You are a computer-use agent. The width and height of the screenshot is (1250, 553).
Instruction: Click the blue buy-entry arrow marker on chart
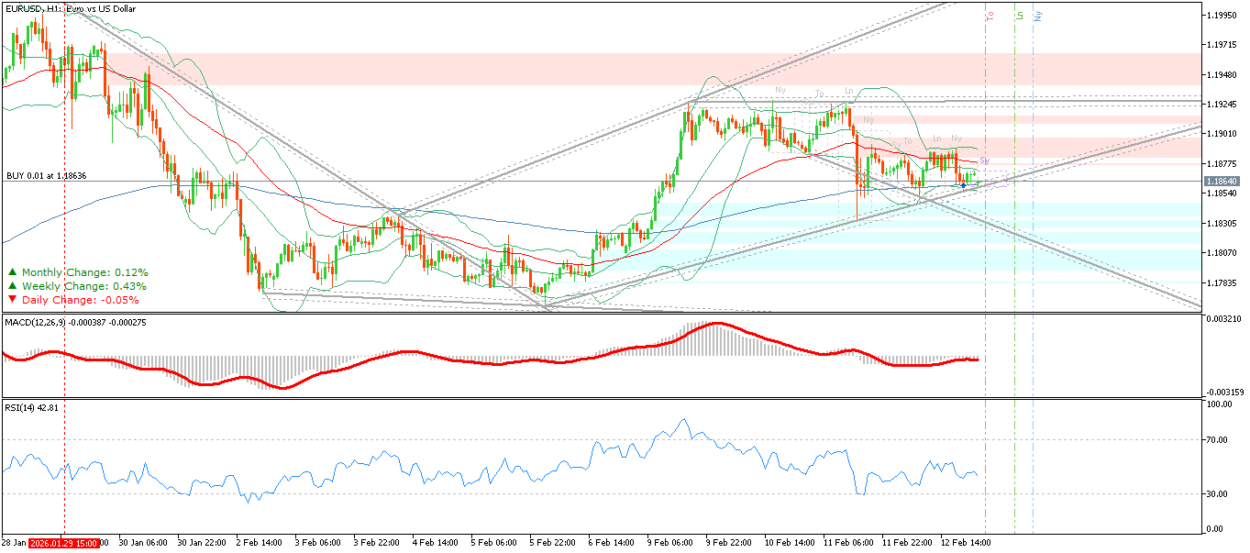coord(963,185)
